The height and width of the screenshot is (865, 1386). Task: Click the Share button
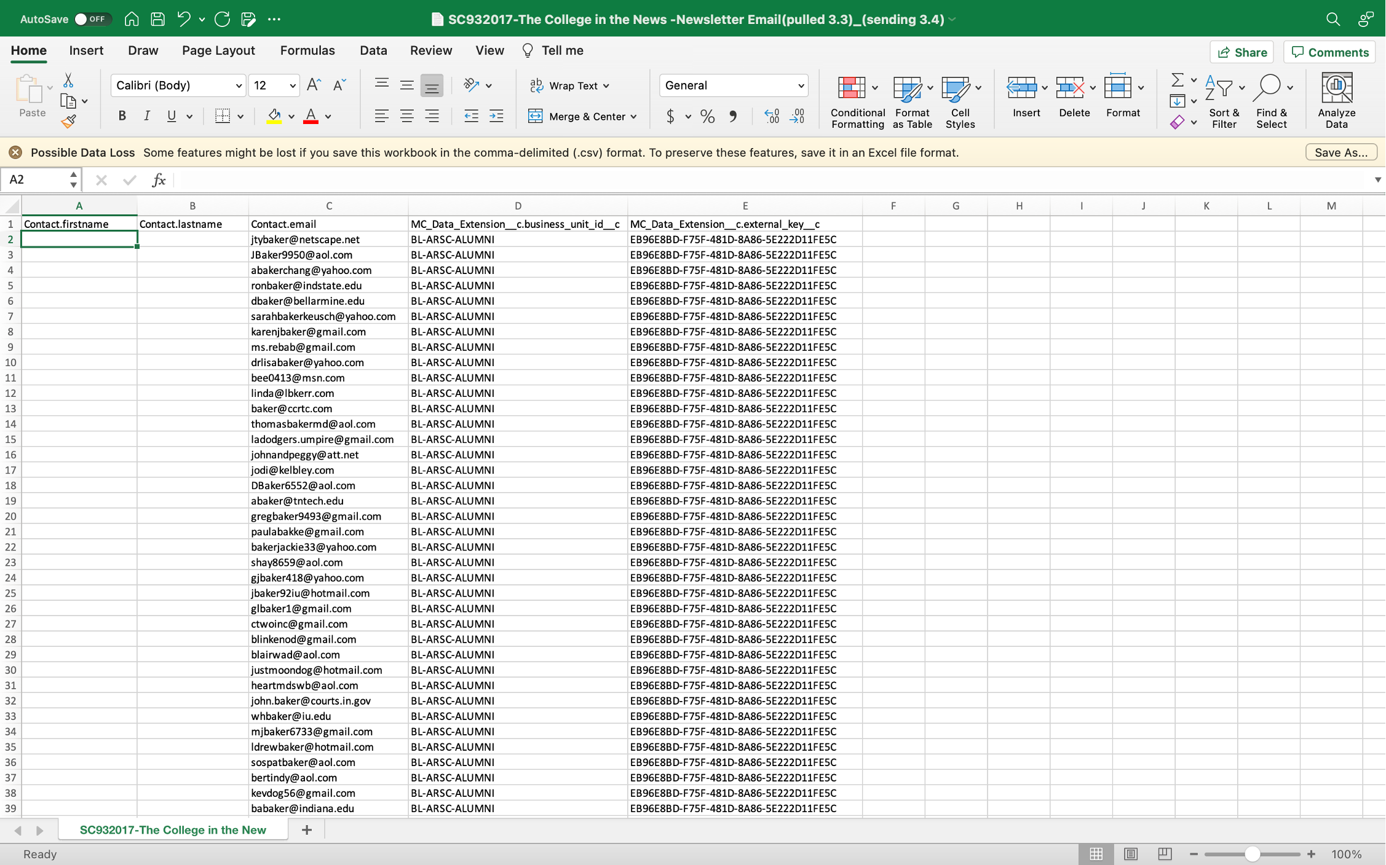(1241, 52)
